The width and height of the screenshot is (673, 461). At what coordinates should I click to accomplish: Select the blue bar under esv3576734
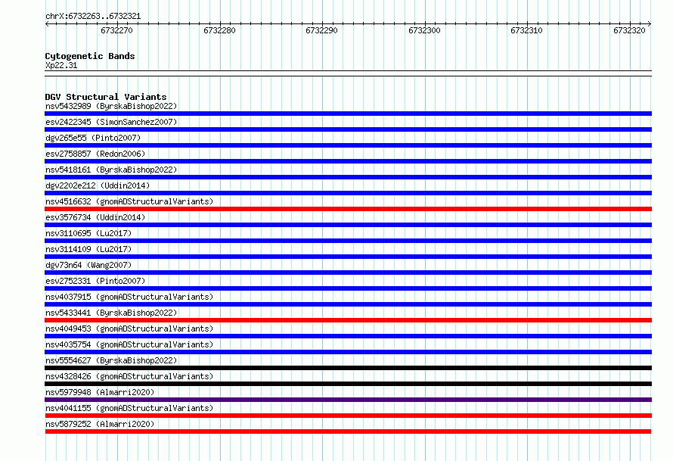(348, 225)
